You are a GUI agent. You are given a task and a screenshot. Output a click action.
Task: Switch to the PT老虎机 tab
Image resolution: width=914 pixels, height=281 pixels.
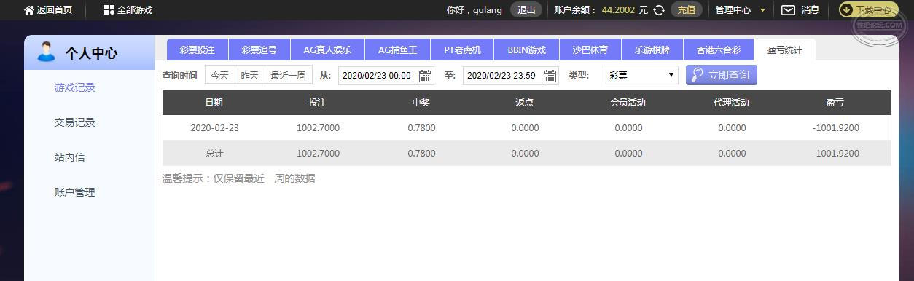click(462, 50)
